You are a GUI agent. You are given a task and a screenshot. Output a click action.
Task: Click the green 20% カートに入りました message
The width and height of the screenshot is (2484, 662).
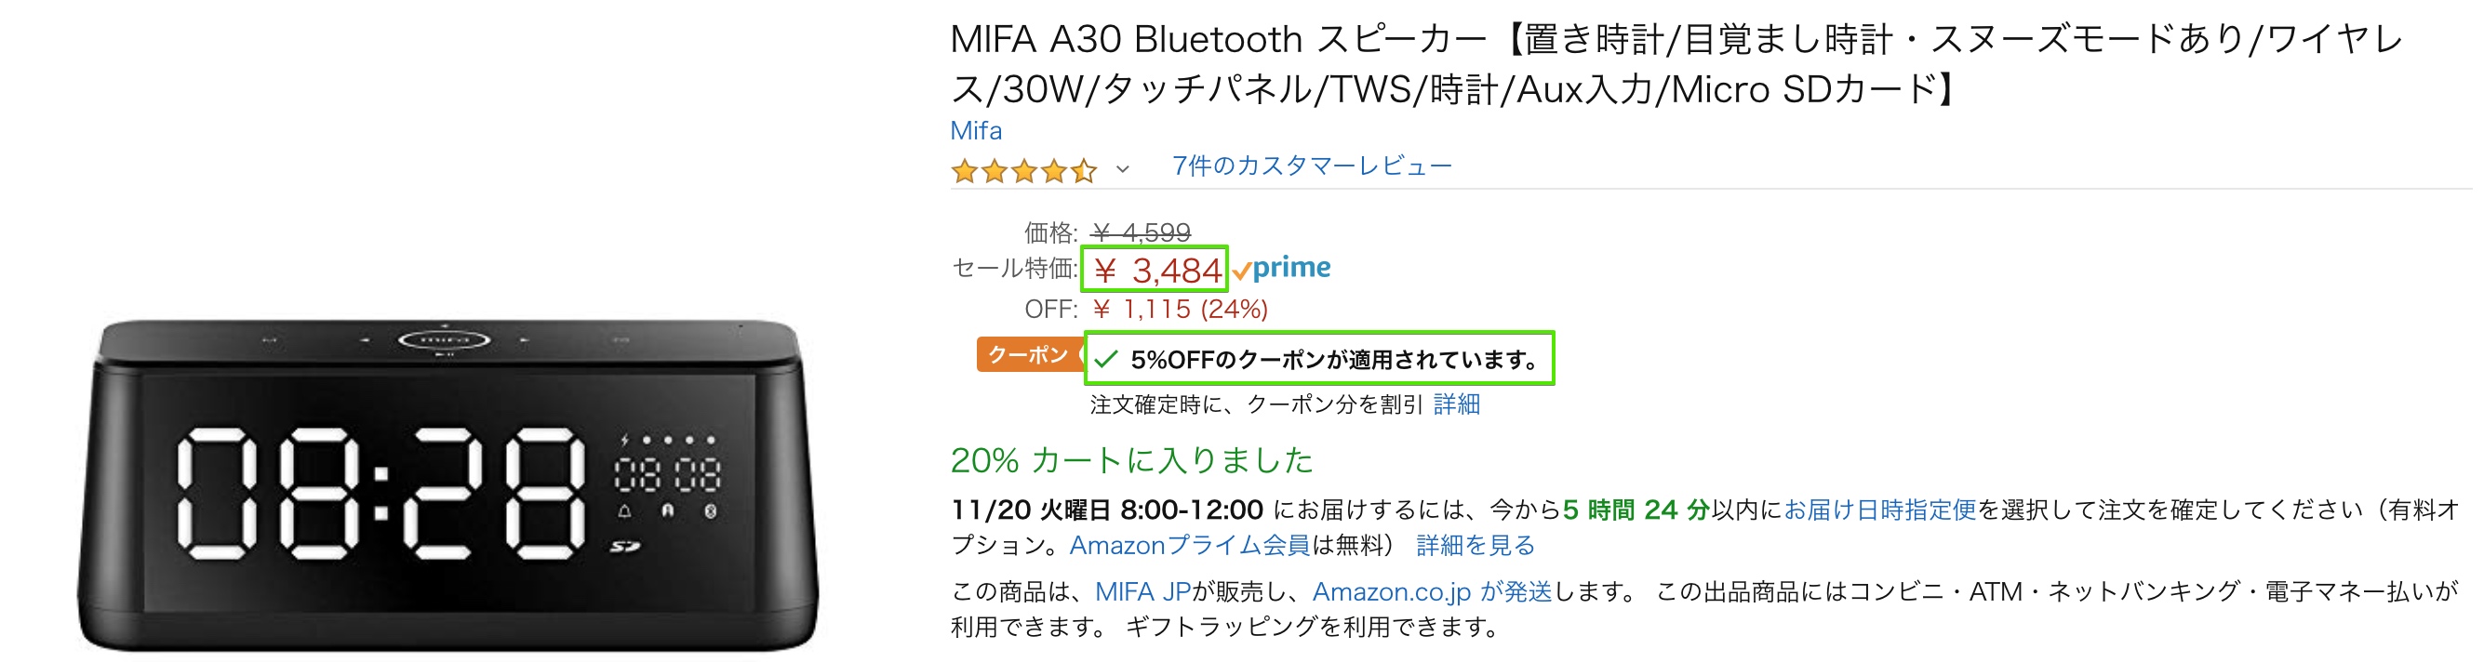point(1131,459)
